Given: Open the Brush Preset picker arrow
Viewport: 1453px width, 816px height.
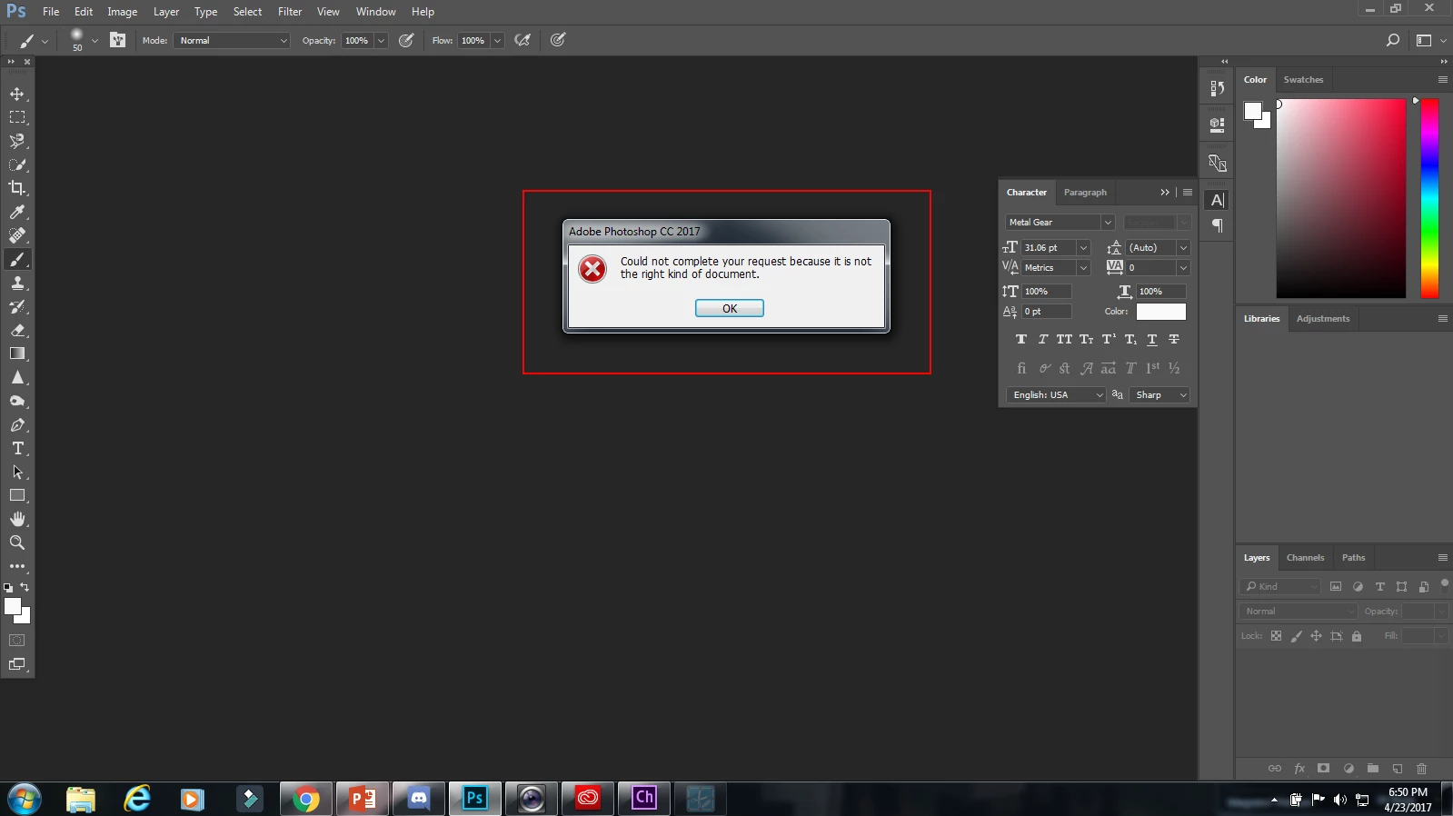Looking at the screenshot, I should (95, 40).
